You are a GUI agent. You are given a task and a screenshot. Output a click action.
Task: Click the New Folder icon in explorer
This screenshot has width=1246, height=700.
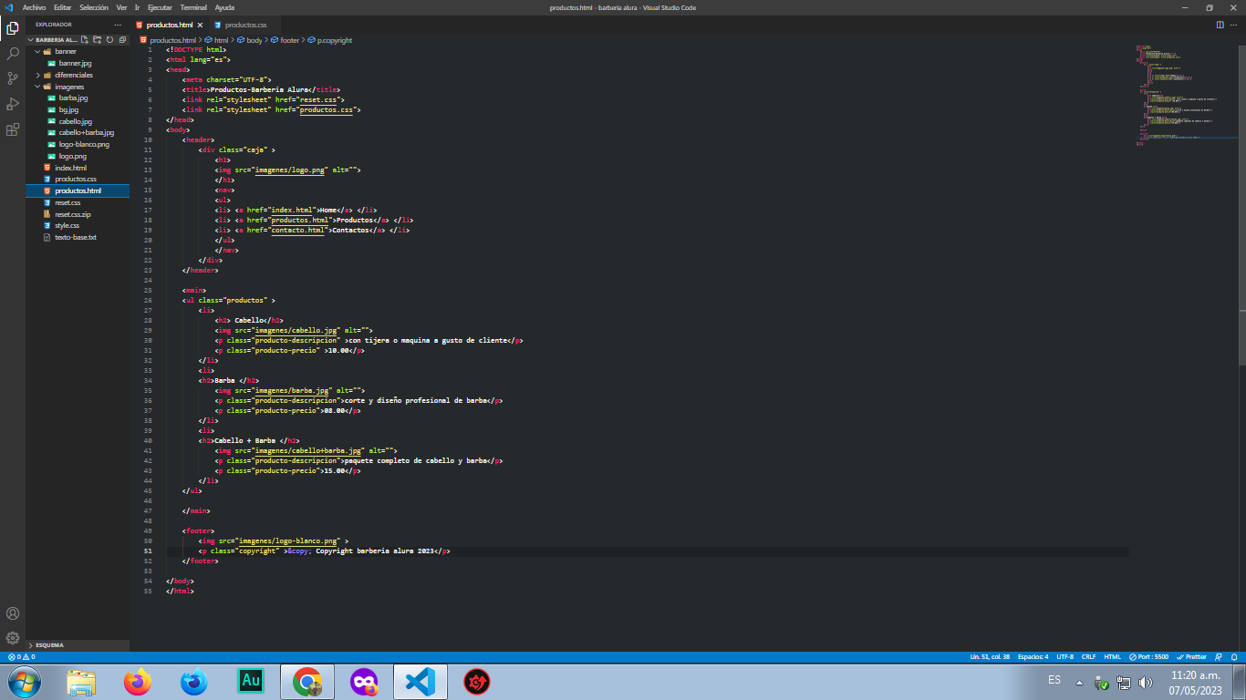[98, 40]
